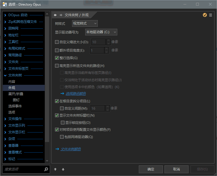
Task: Click the category list scrollbar down arrow
Action: [47, 161]
